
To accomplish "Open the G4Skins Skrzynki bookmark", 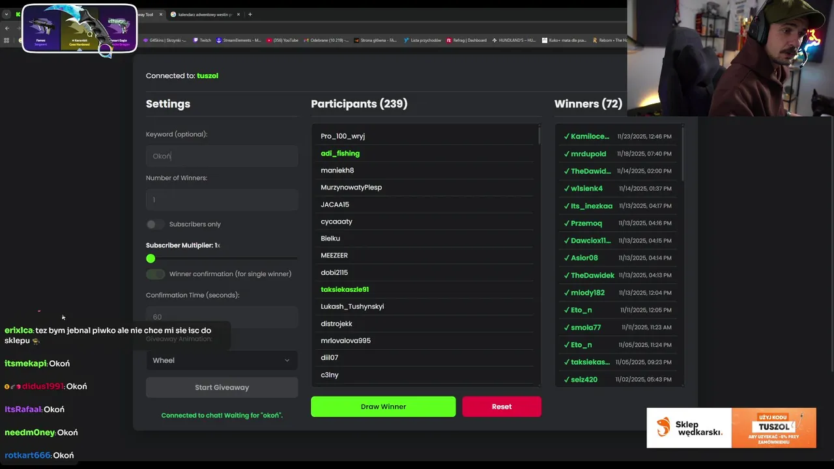I will pos(164,40).
